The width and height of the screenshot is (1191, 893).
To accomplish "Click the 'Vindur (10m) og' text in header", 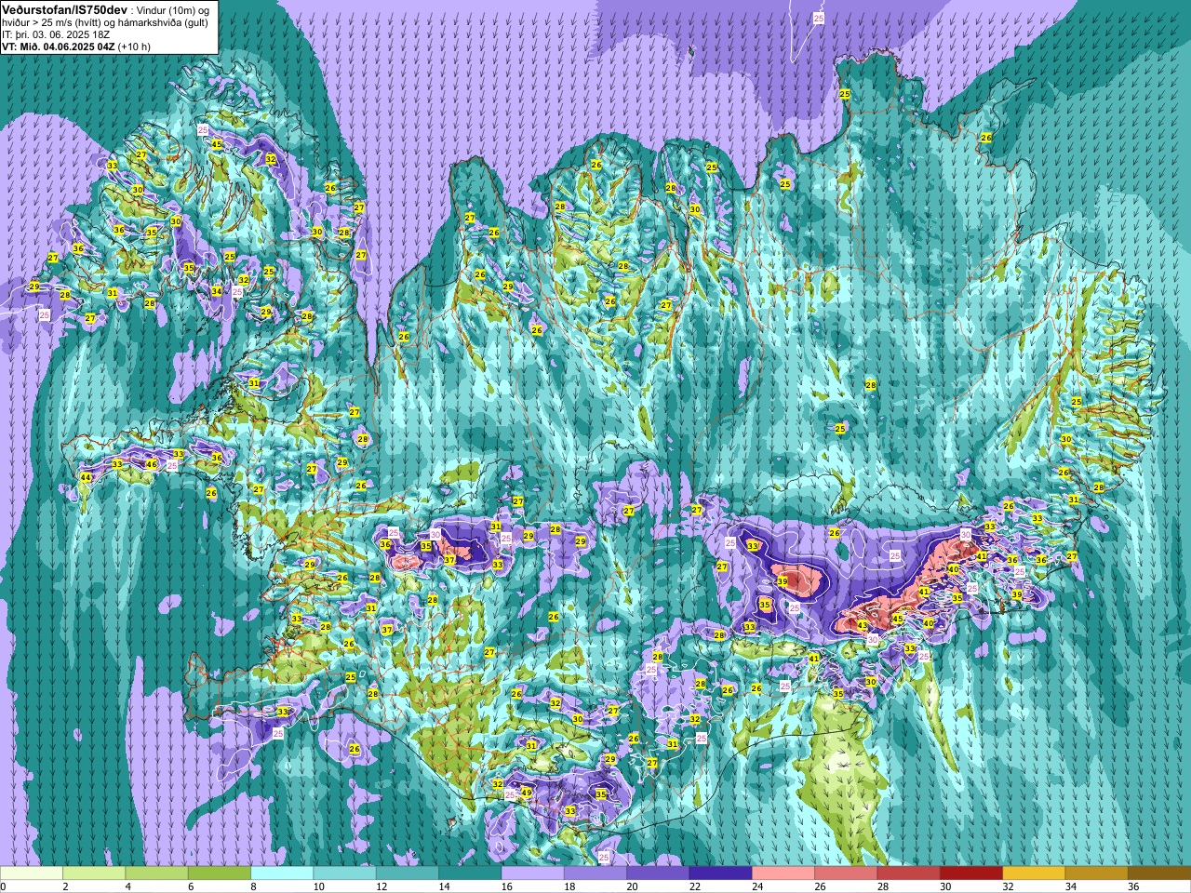I will click(x=173, y=10).
